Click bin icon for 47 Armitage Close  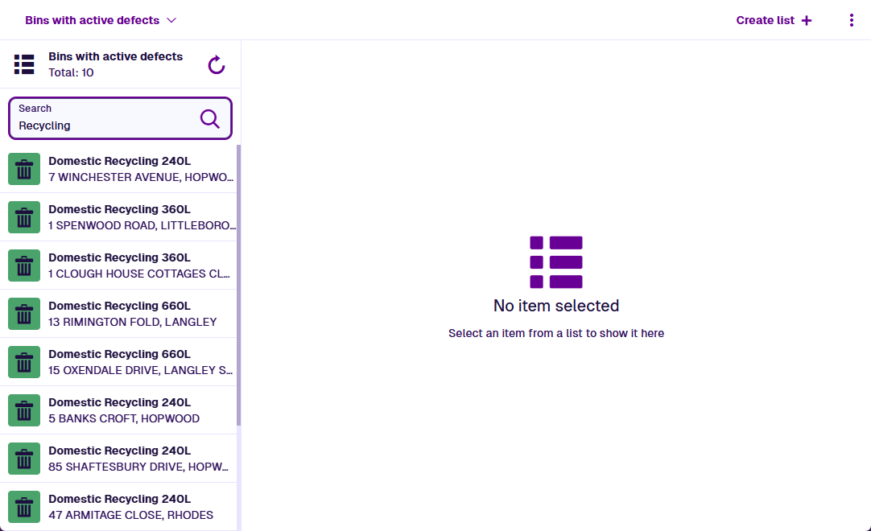24,507
